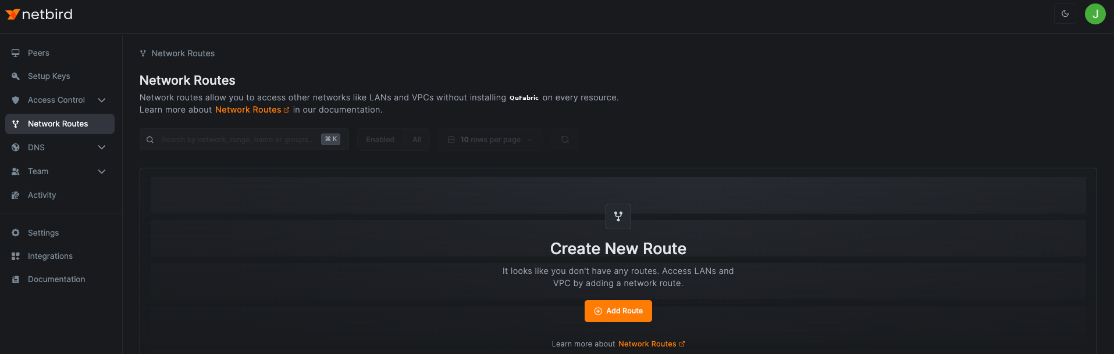This screenshot has width=1114, height=354.
Task: Select the All filter toggle
Action: click(x=417, y=139)
